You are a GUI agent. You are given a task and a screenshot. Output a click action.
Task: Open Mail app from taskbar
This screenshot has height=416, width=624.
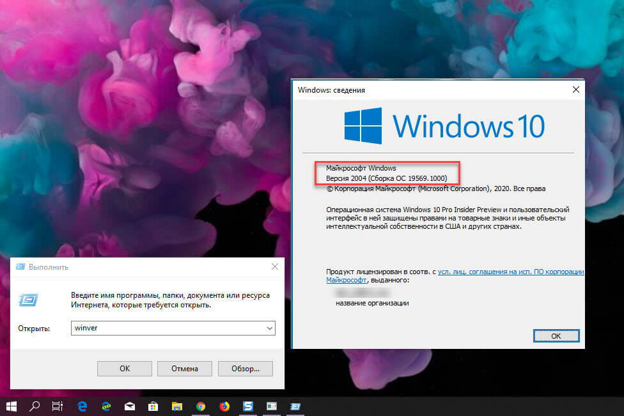(x=130, y=406)
